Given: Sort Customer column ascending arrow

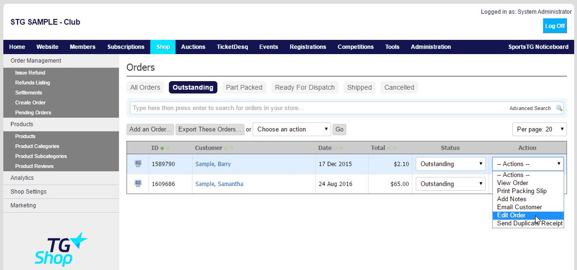Looking at the screenshot, I should click(226, 148).
